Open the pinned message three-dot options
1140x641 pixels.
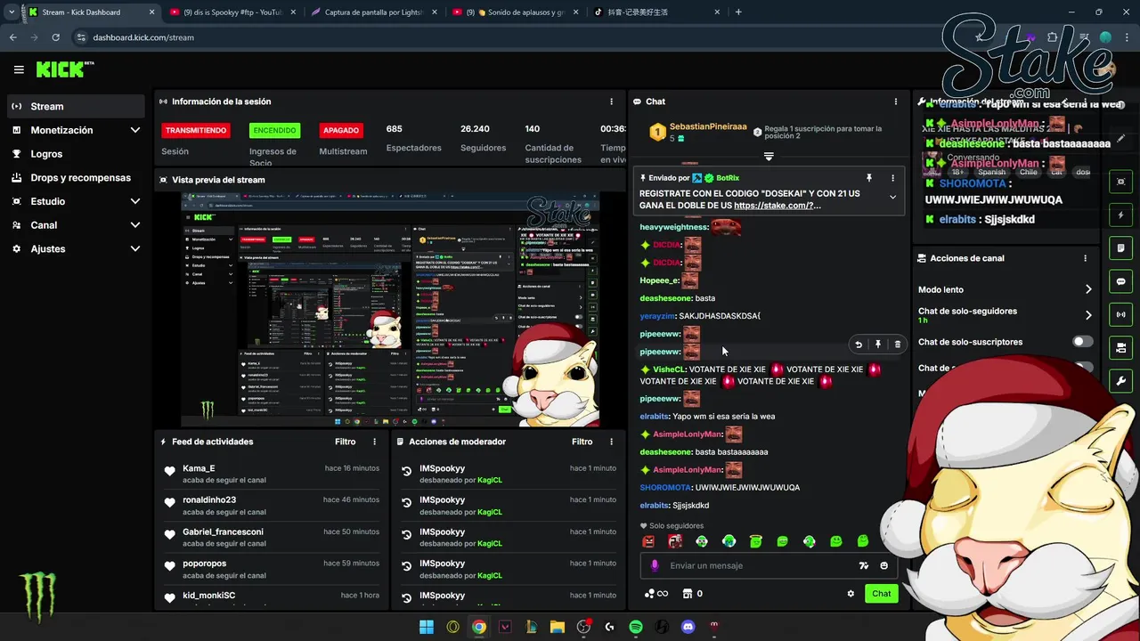892,178
